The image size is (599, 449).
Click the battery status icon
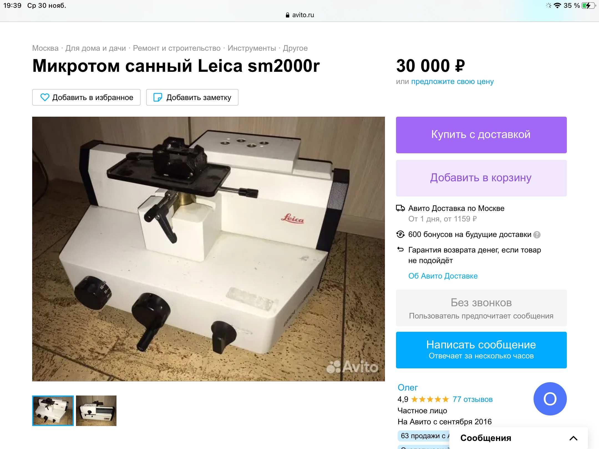tap(588, 6)
